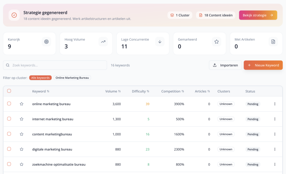
Task: Click the Bekijk strategie button
Action: point(258,15)
